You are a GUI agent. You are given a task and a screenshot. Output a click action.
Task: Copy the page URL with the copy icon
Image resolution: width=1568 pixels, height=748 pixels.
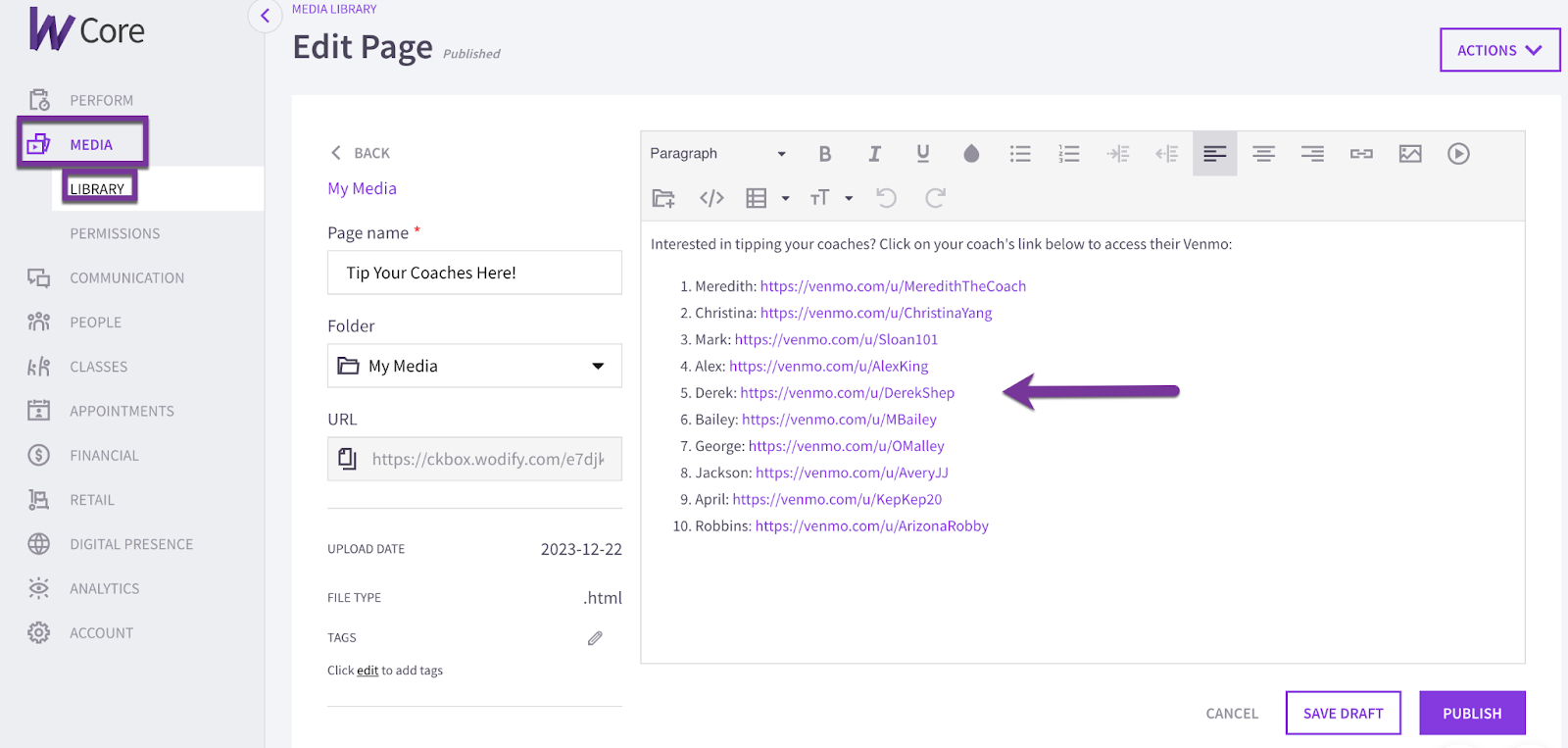pyautogui.click(x=348, y=459)
